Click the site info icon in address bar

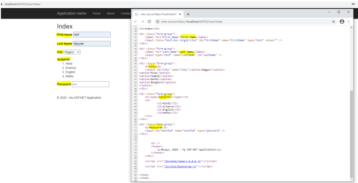coord(158,22)
